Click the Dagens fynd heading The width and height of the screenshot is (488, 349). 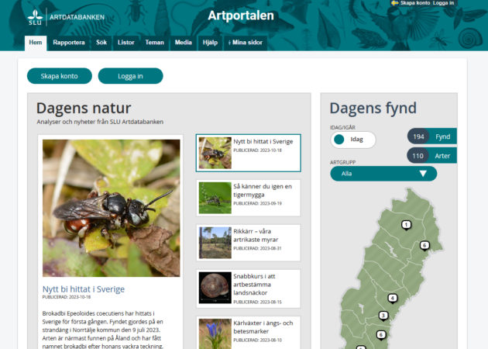[x=373, y=108]
